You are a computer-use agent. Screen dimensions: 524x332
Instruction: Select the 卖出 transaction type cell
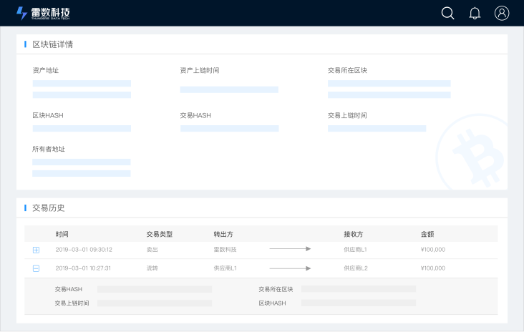152,250
